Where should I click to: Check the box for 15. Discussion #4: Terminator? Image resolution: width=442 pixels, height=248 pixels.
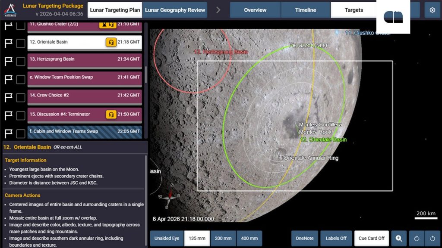21,115
